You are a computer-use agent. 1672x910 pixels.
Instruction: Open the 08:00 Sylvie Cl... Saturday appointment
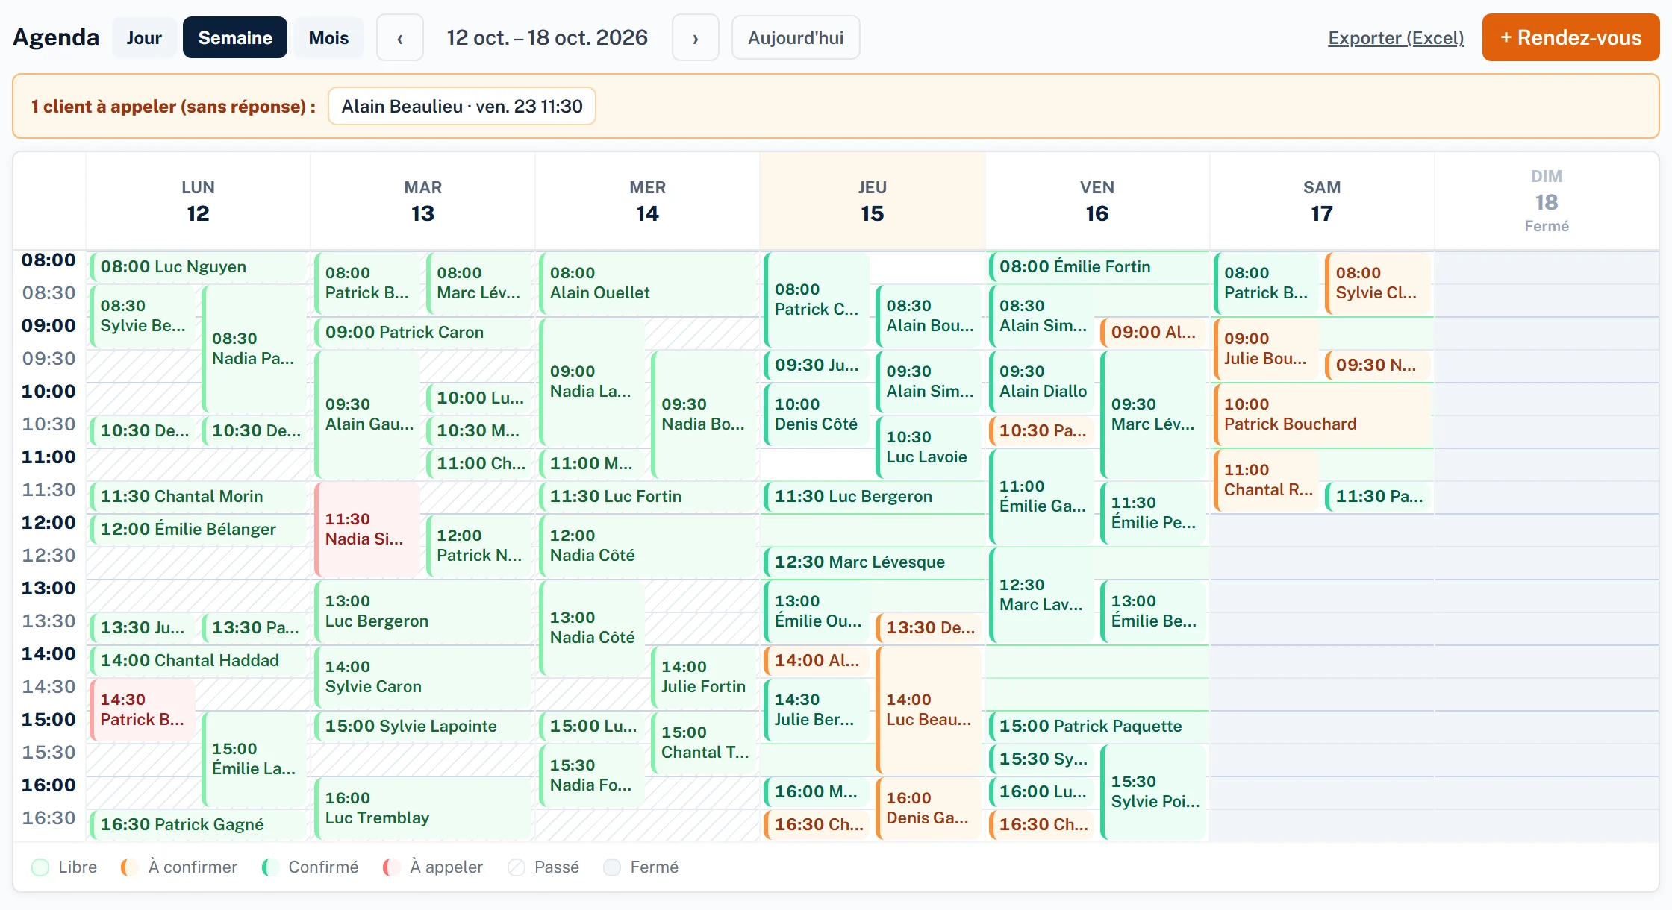click(1379, 283)
